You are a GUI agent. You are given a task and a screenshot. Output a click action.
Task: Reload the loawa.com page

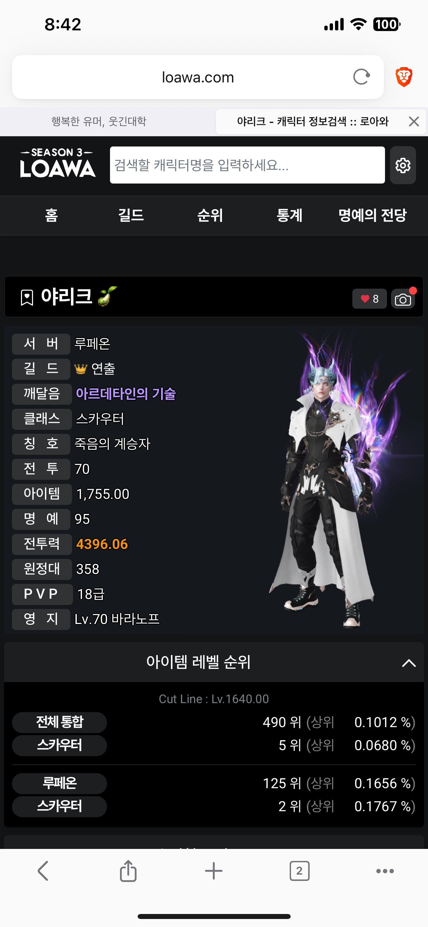point(361,77)
